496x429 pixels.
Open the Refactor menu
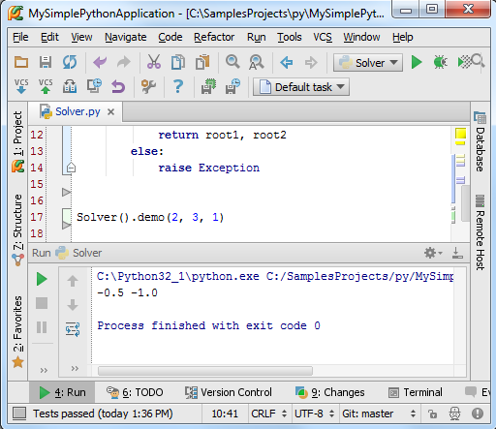(214, 37)
